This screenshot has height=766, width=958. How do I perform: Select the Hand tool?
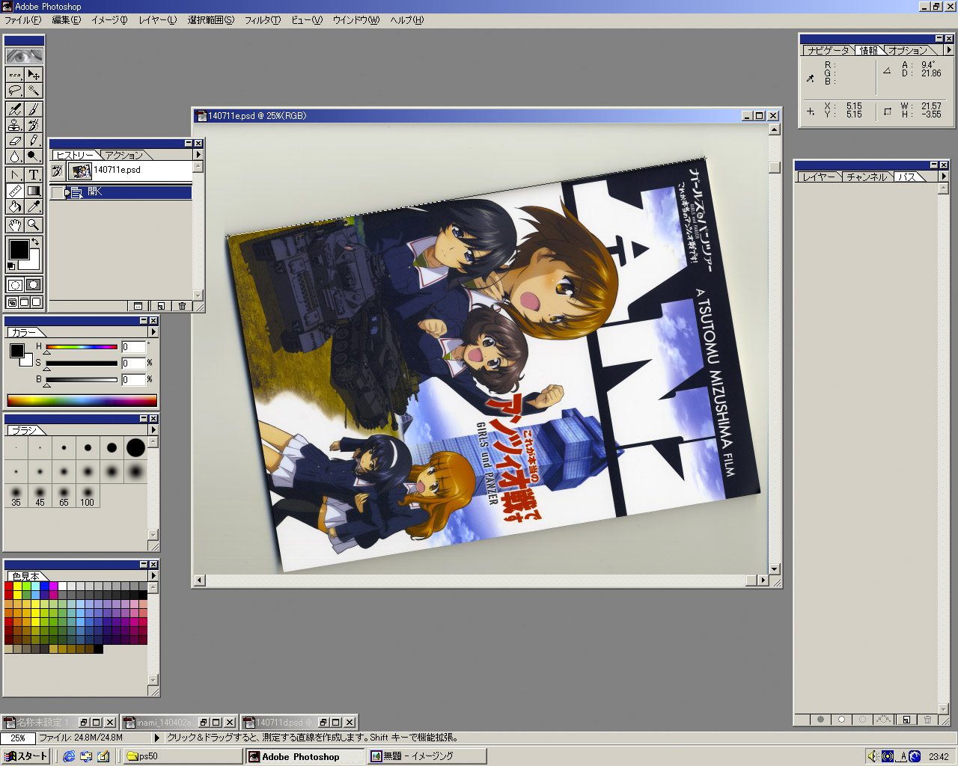[15, 224]
